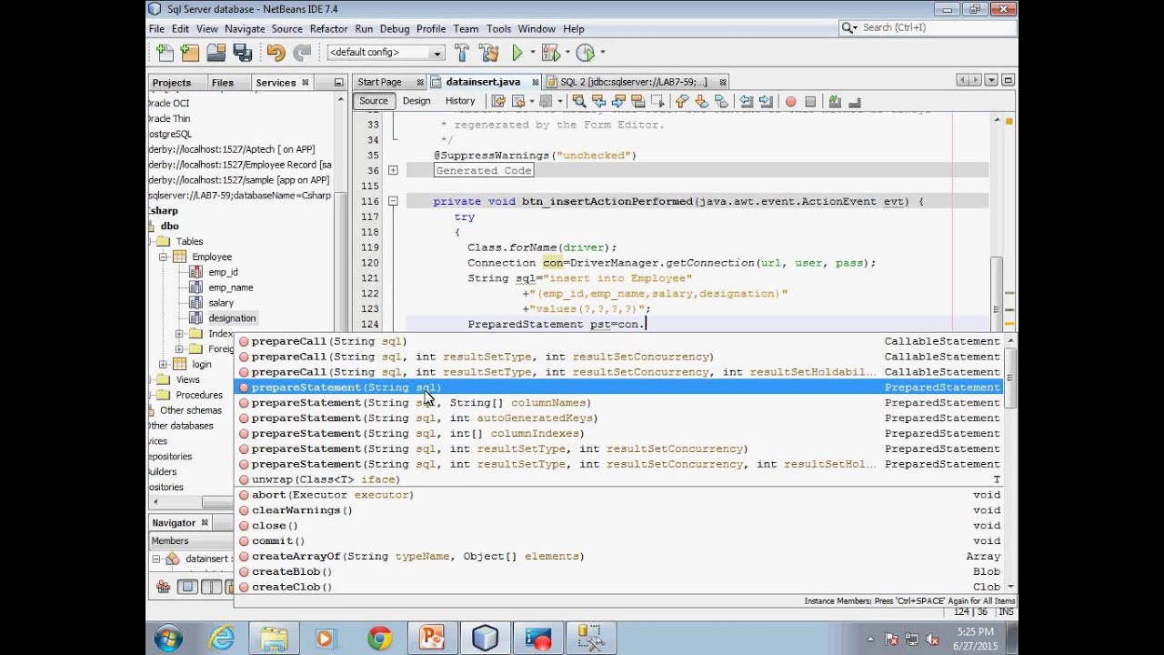Viewport: 1164px width, 655px height.
Task: Open Windows Explorer from the taskbar
Action: [274, 639]
